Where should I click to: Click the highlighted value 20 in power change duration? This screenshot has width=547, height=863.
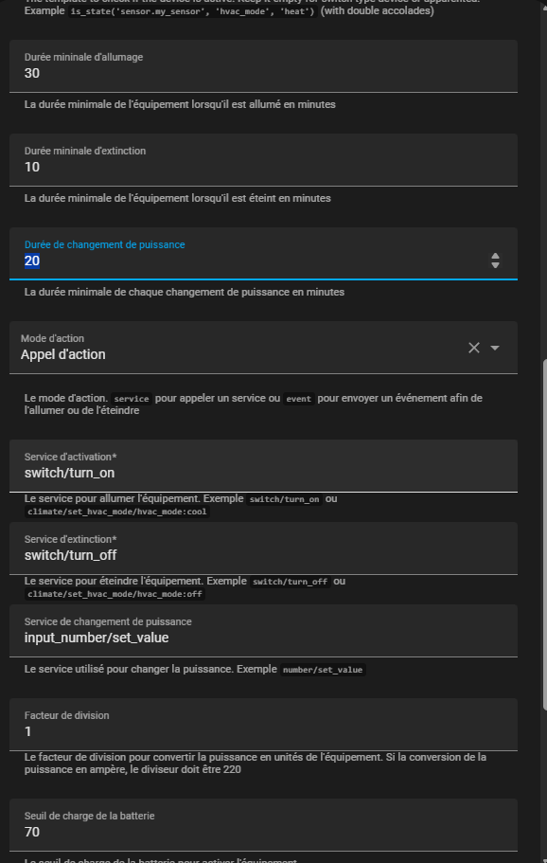(32, 261)
